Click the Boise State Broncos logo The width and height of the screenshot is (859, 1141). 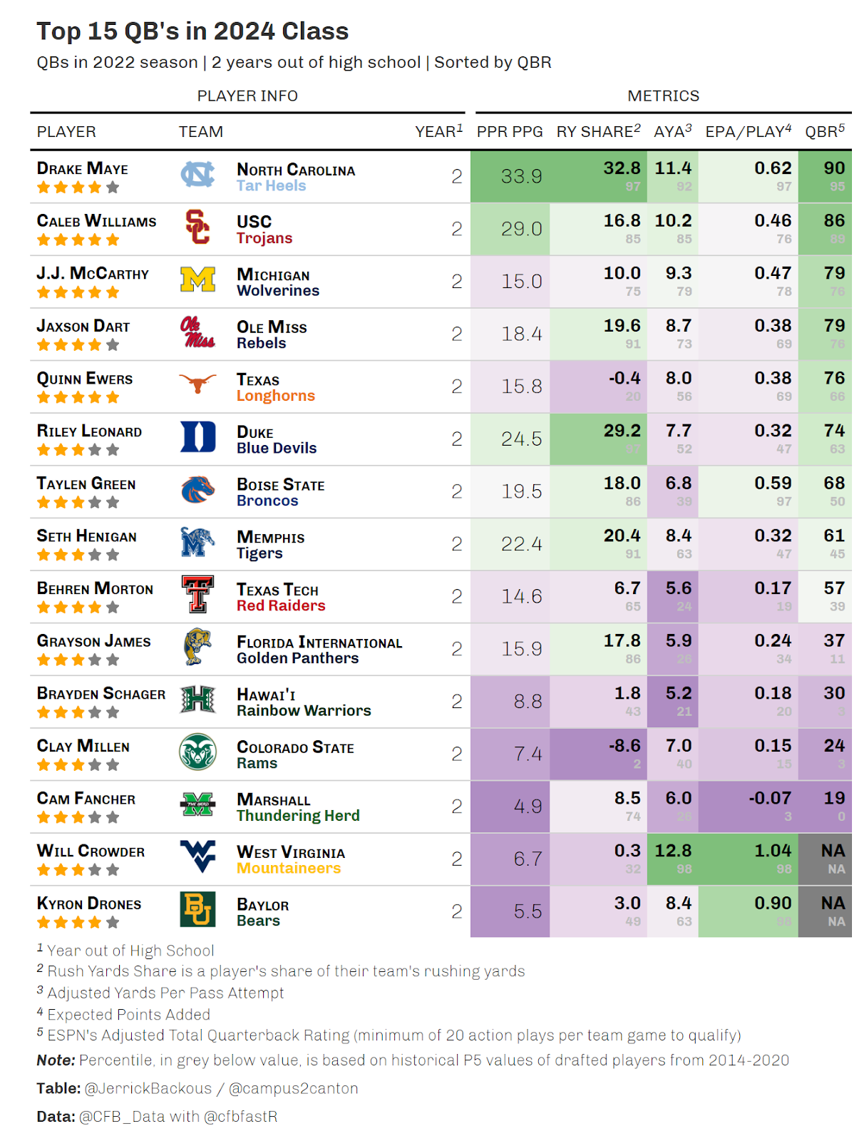tap(197, 490)
